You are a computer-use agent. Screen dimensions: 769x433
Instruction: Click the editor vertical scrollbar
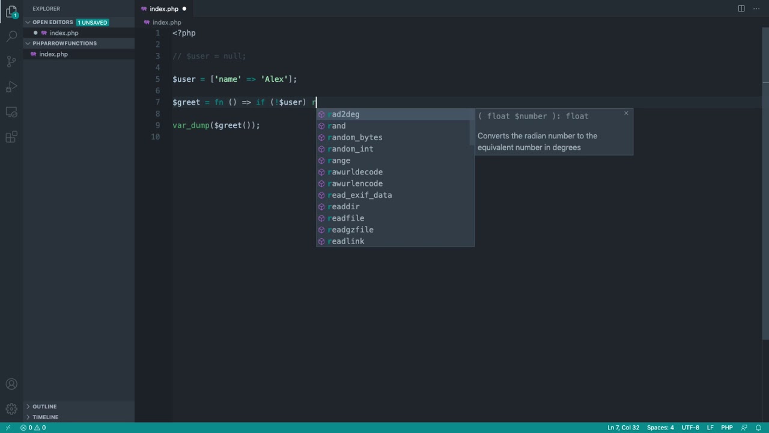coord(765,183)
